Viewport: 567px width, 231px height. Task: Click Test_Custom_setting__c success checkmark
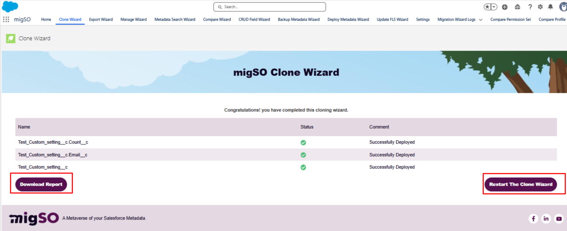[303, 167]
